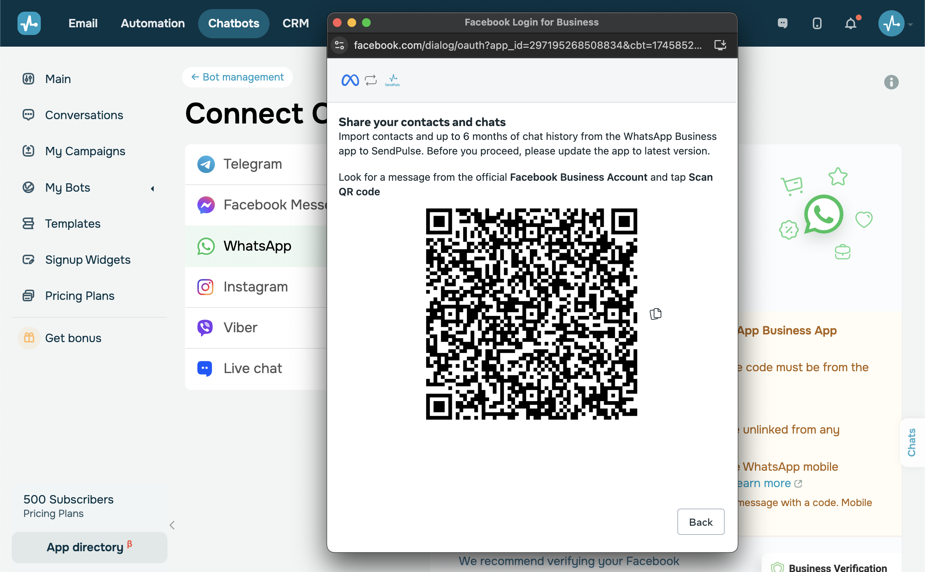
Task: Open the App directory button
Action: [x=89, y=548]
